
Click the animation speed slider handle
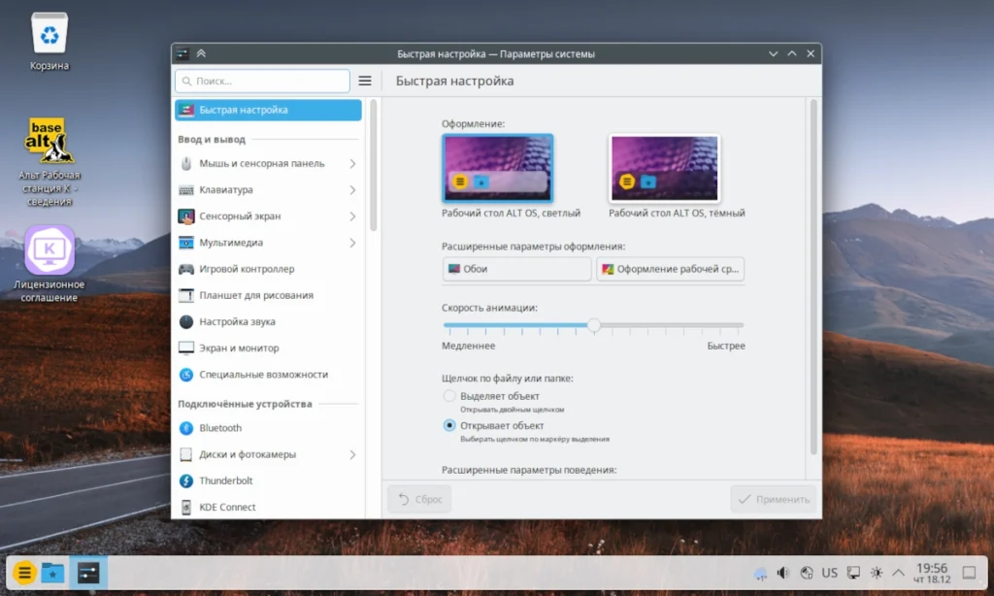(x=593, y=325)
